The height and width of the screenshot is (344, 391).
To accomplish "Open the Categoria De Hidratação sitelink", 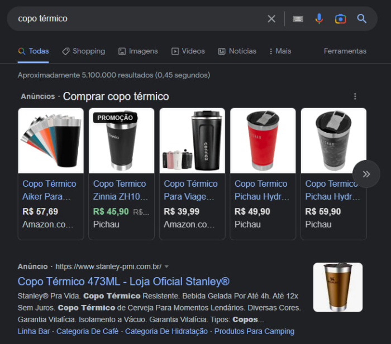I will [166, 331].
